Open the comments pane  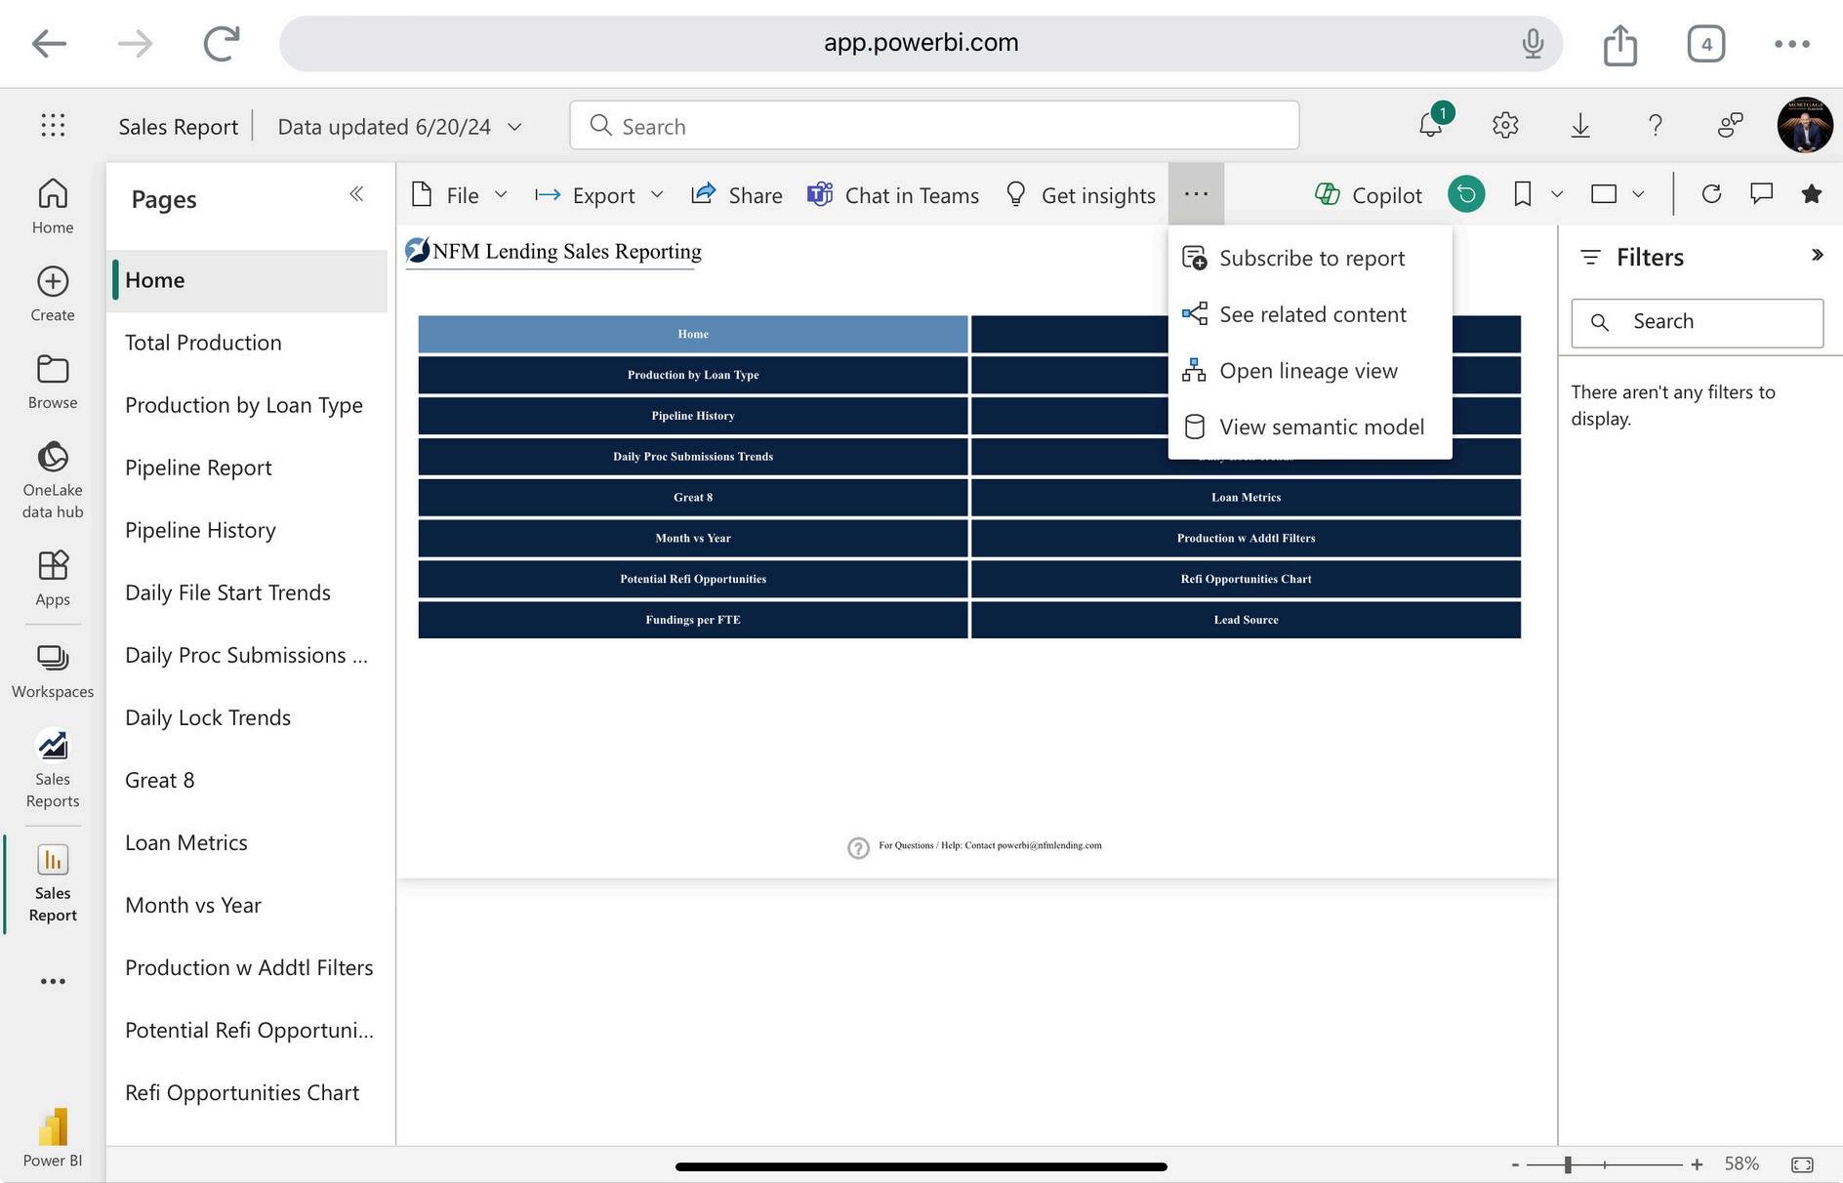(1761, 194)
